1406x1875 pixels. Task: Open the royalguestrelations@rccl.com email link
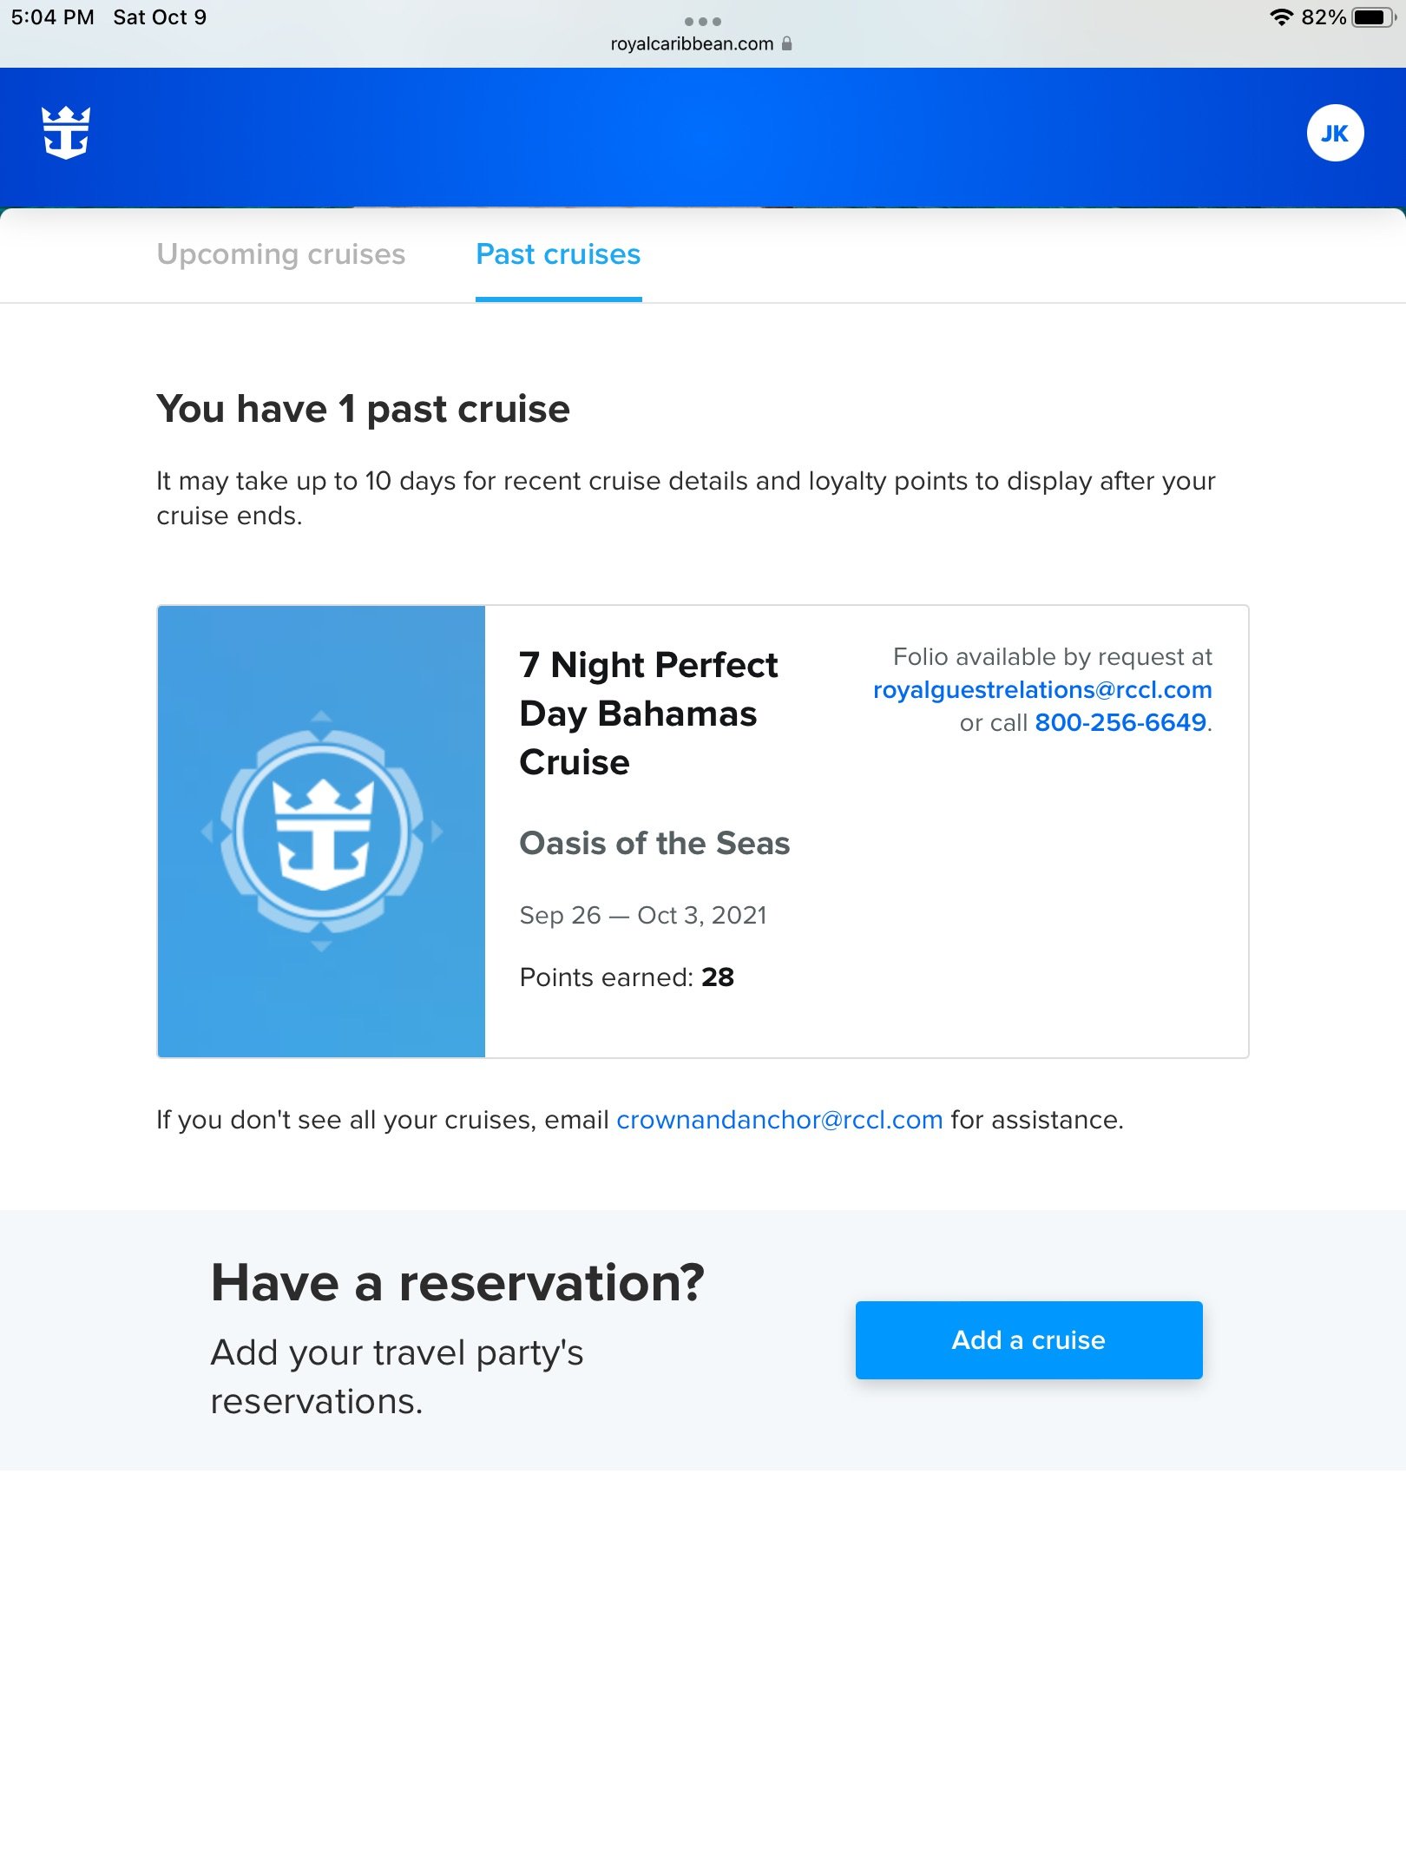click(x=1042, y=689)
